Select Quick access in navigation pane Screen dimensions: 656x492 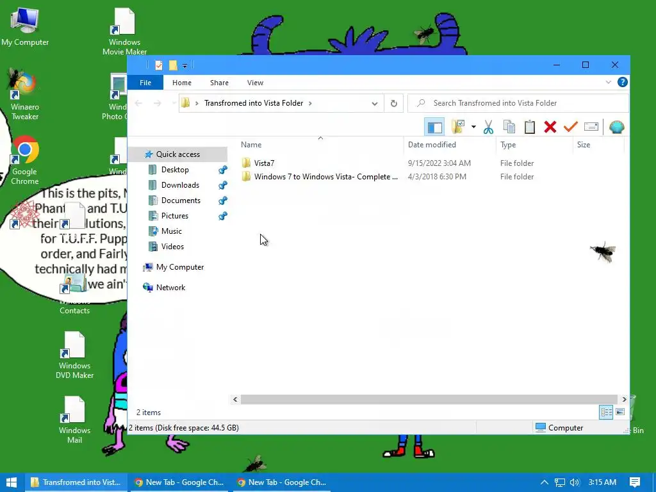pos(178,154)
